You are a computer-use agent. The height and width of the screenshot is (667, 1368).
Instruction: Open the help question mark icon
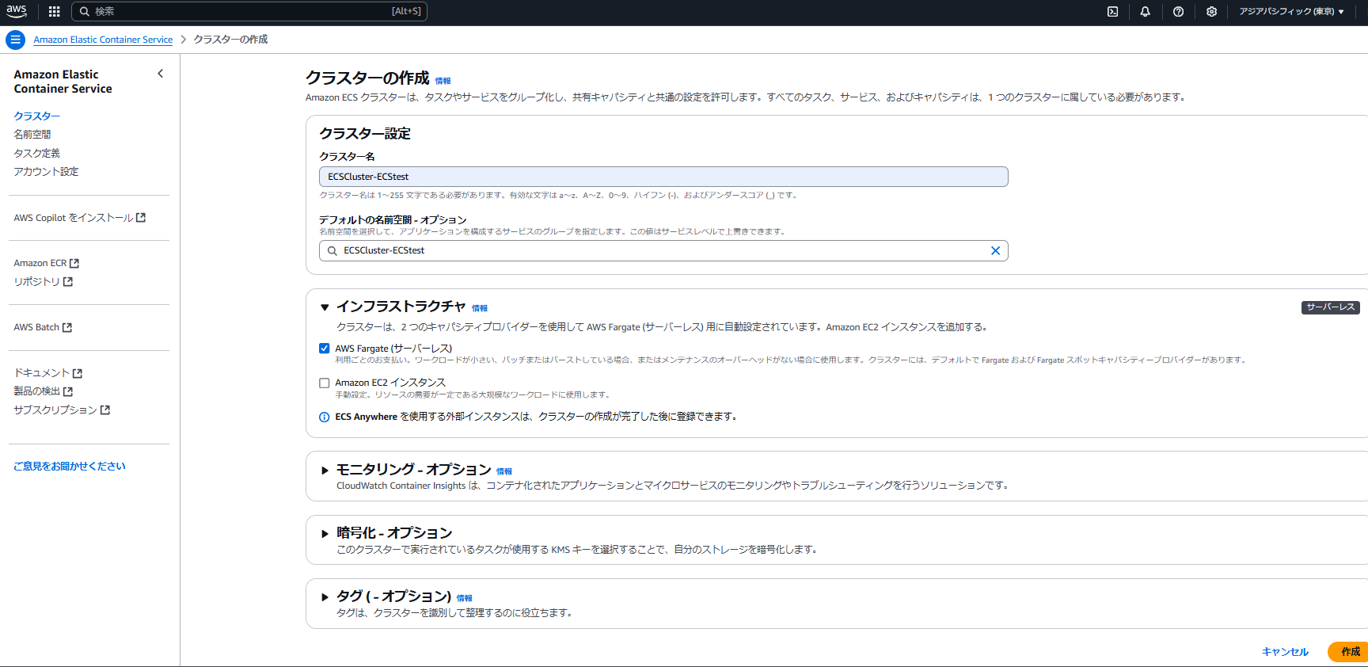coord(1178,11)
